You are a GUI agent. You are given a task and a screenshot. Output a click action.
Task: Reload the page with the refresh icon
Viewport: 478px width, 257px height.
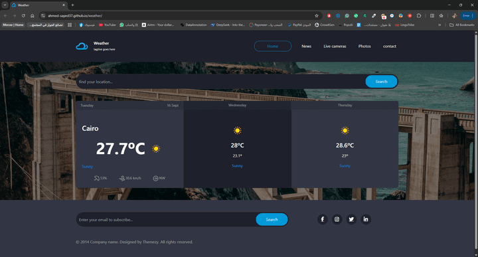[23, 15]
